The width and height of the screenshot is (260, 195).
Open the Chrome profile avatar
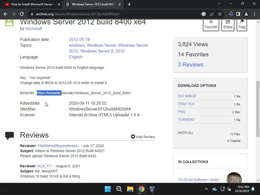246,14
